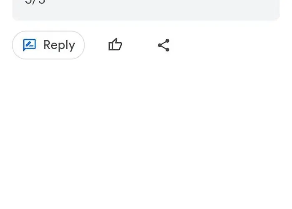This screenshot has height=209, width=292.
Task: Tap the share icon right of thumbs up
Action: point(164,45)
